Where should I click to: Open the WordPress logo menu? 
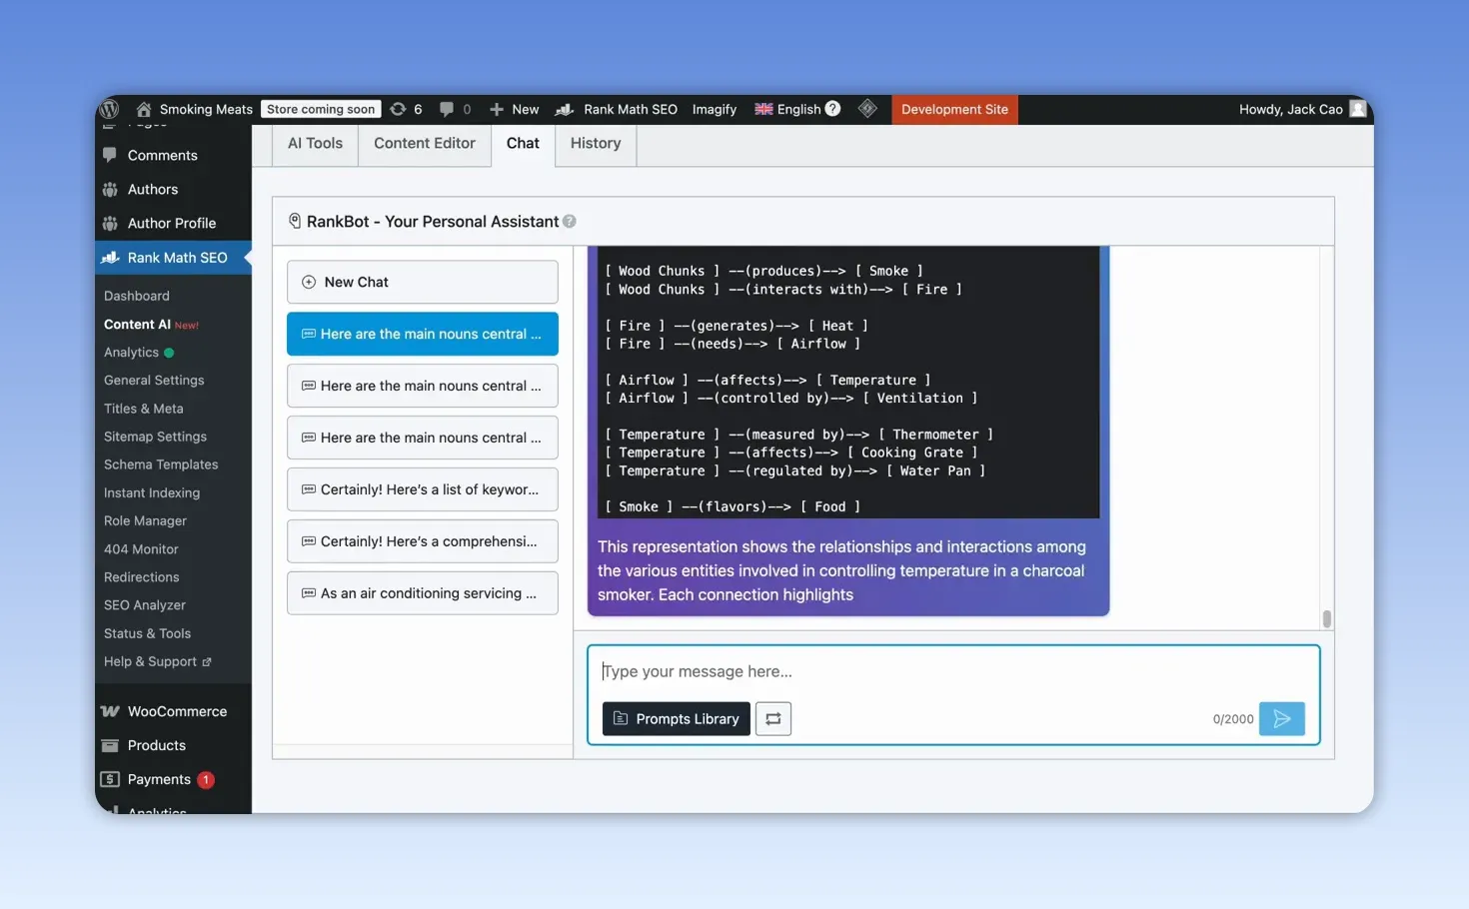tap(111, 109)
